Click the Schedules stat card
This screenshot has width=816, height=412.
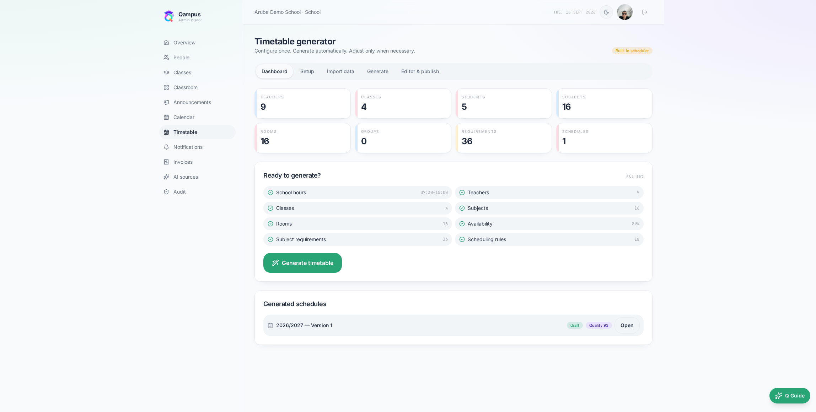pyautogui.click(x=604, y=138)
